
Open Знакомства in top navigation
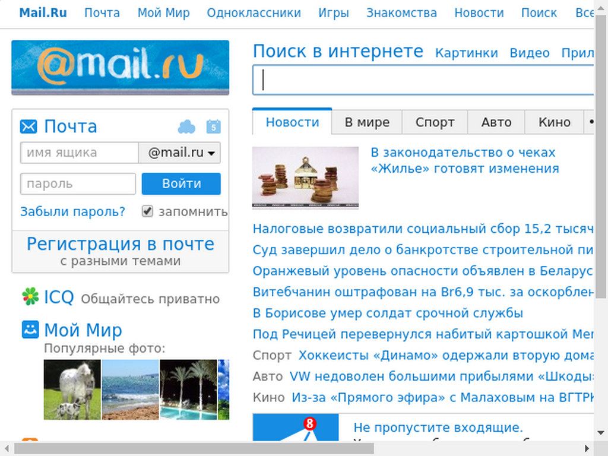click(x=402, y=13)
